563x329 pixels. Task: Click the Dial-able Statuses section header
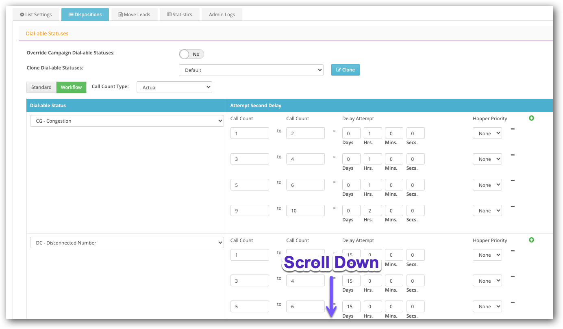47,34
